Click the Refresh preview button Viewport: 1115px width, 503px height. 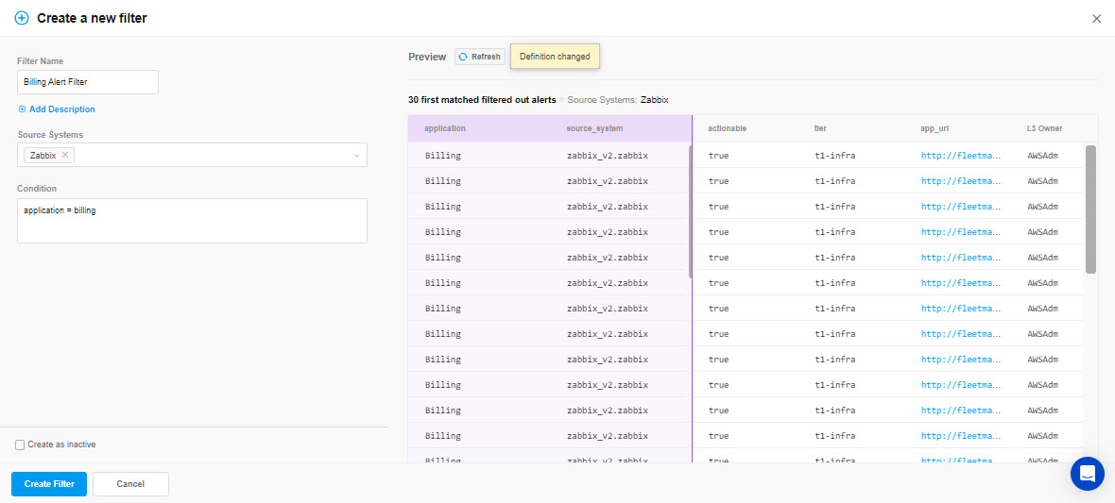(x=479, y=57)
